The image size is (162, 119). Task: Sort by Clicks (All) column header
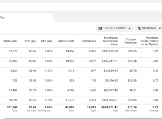point(10,41)
